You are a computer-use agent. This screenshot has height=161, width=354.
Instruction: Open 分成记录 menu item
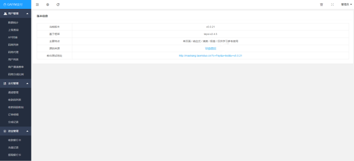[13, 122]
